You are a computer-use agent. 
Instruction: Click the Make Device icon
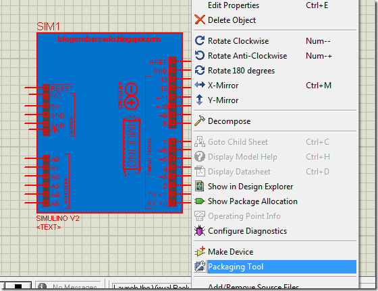click(x=200, y=251)
